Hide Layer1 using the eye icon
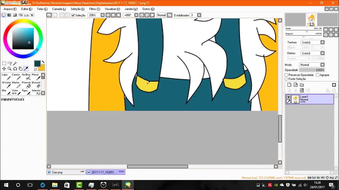339x190 pixels. 288,97
